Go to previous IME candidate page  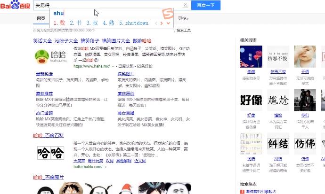coord(156,23)
